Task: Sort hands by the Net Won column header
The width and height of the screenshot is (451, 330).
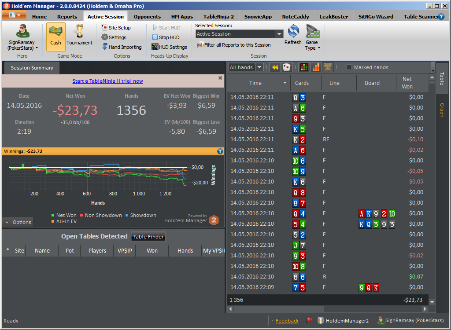Action: (411, 83)
